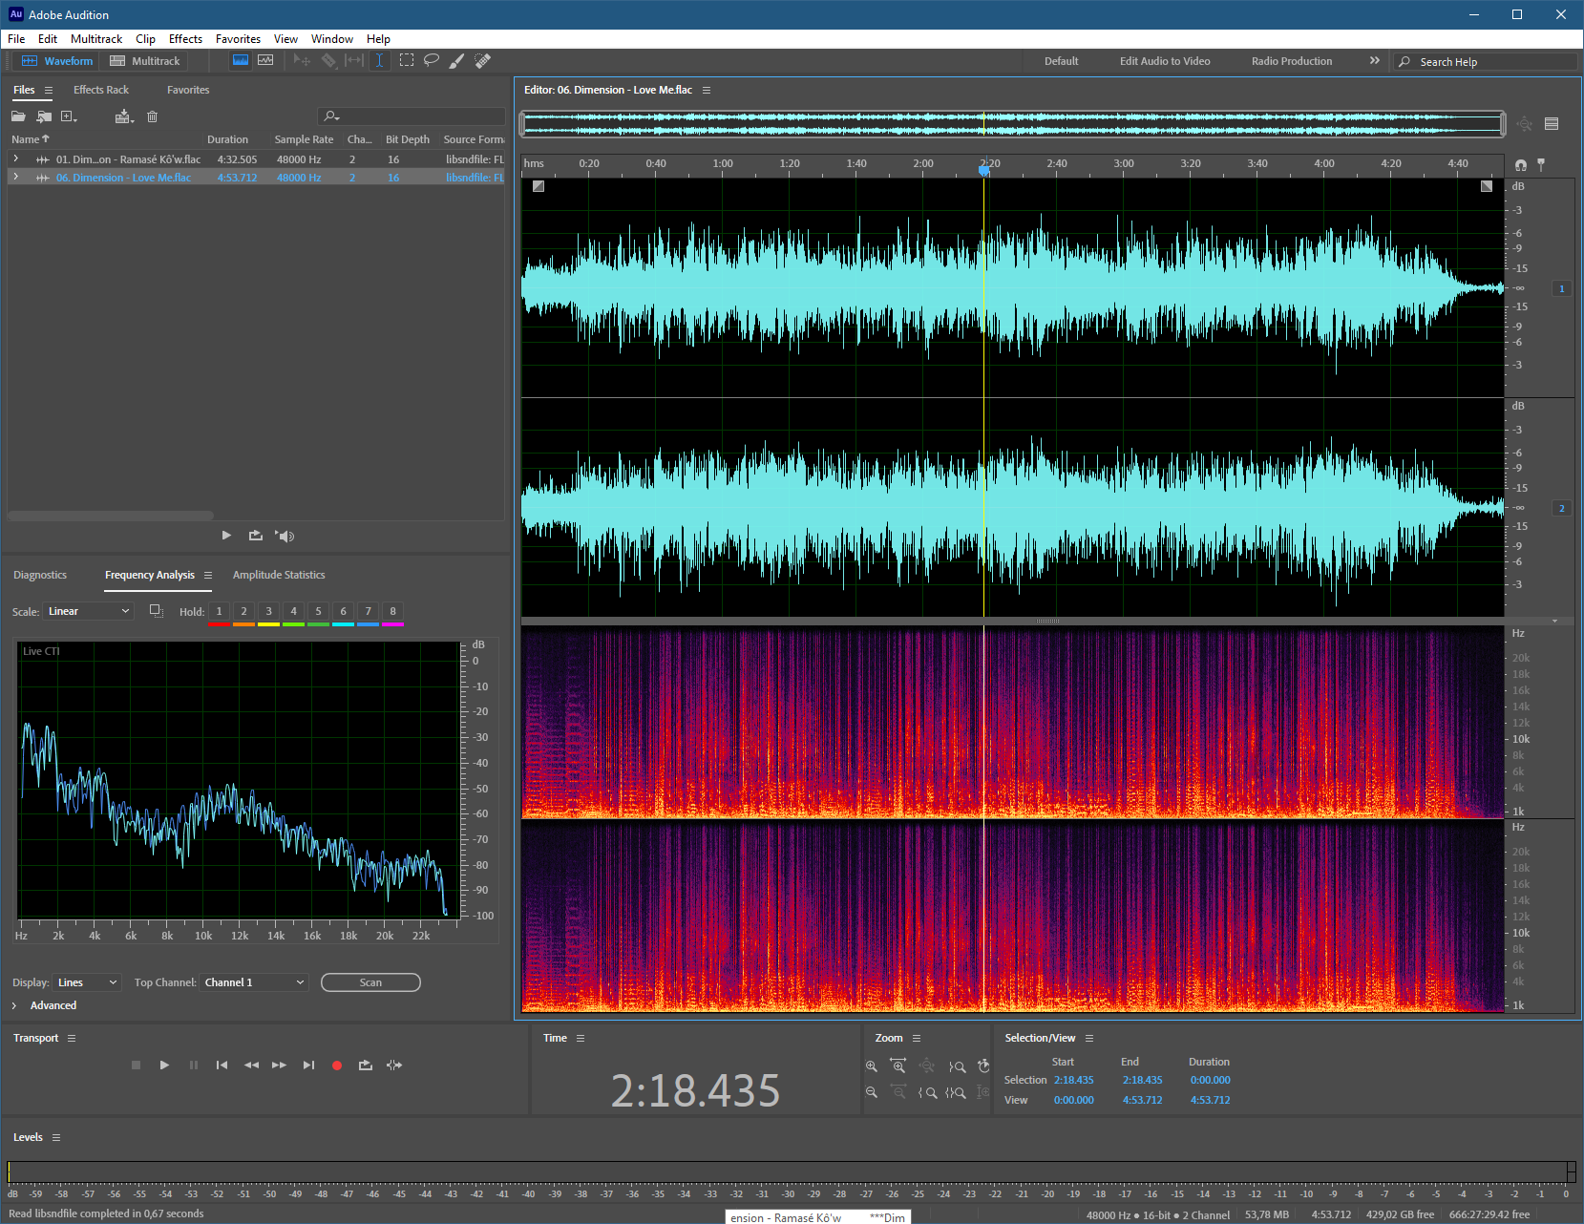Start playback in Transport panel

(164, 1066)
